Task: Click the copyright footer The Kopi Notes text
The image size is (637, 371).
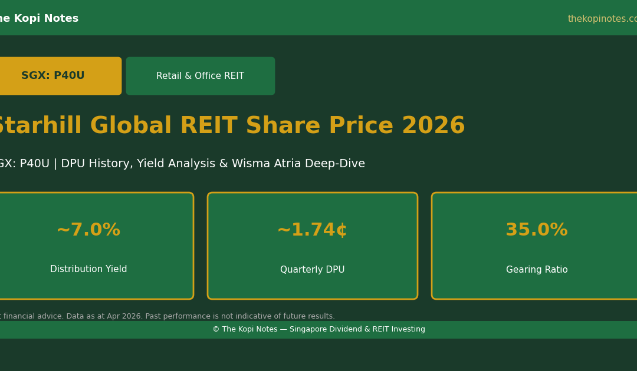Action: [319, 329]
